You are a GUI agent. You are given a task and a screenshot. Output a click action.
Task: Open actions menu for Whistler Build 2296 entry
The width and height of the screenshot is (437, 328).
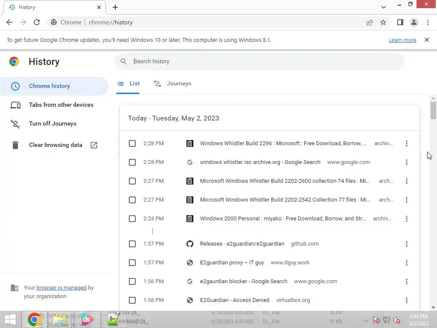[407, 143]
